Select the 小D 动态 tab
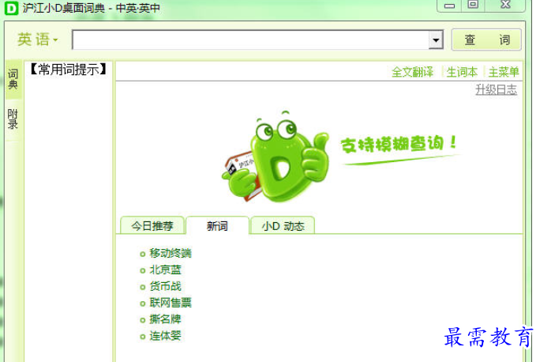This screenshot has height=362, width=540. pyautogui.click(x=283, y=225)
